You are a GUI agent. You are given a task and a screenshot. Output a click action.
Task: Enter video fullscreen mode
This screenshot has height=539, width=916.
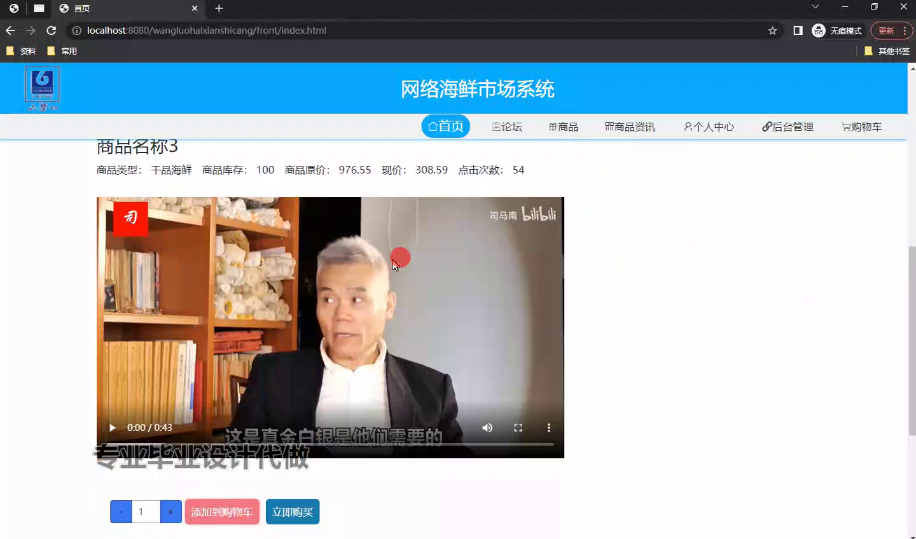click(x=518, y=428)
